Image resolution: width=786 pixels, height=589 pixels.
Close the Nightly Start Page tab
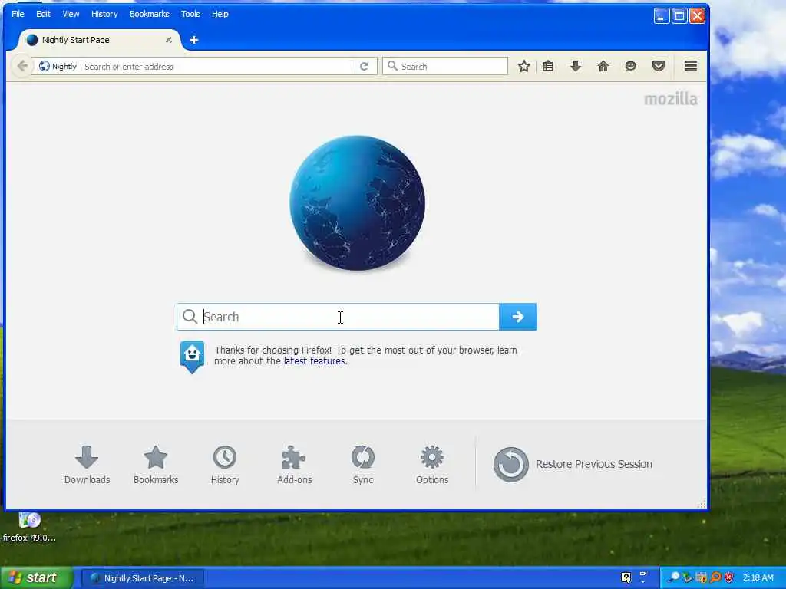(x=169, y=40)
